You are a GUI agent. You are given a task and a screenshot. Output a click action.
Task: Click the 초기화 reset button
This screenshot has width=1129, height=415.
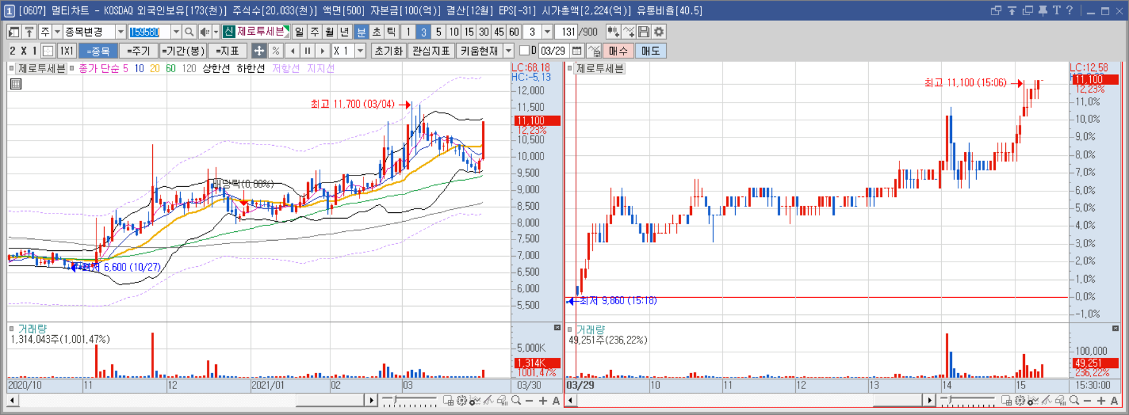389,51
